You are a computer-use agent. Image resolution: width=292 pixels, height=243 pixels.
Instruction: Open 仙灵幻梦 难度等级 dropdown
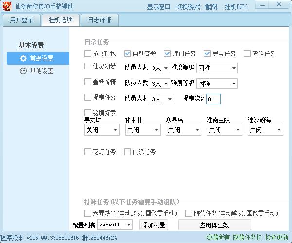217,68
